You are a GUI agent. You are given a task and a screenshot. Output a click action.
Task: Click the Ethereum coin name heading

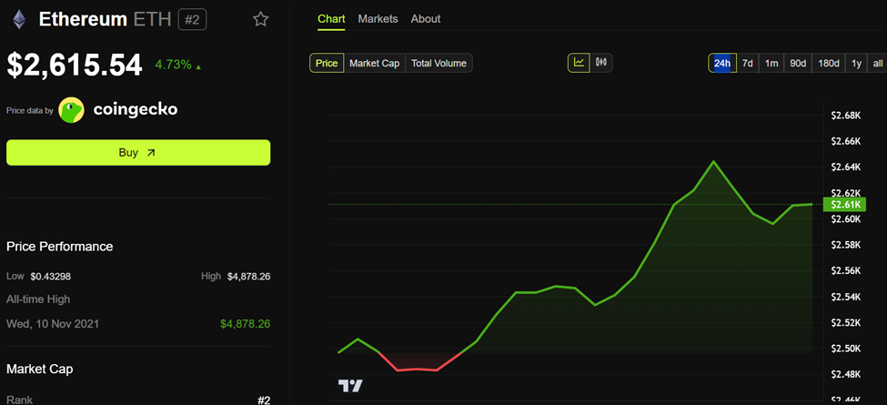[83, 20]
